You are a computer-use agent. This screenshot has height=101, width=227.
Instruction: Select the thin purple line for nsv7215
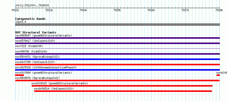click(x=117, y=49)
